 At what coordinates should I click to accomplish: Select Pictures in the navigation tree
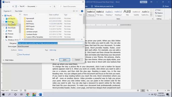[x=10, y=34]
